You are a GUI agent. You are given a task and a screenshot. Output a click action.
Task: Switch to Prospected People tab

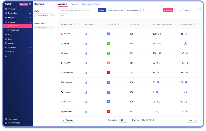(x=91, y=4)
